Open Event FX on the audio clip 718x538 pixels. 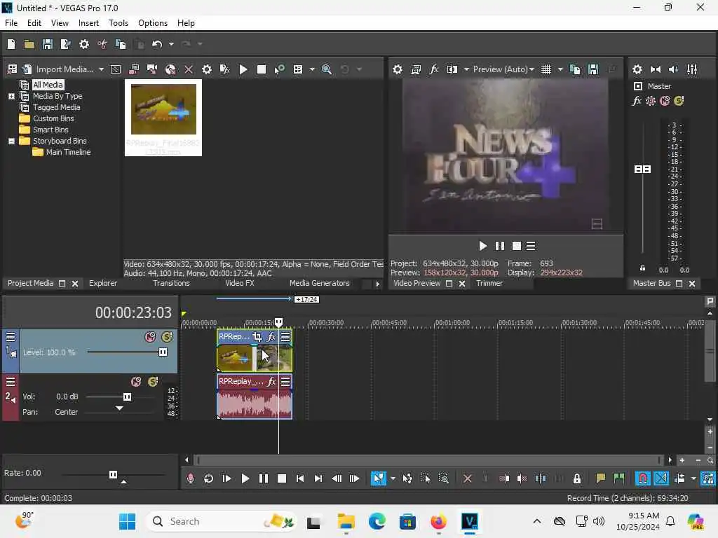[271, 382]
